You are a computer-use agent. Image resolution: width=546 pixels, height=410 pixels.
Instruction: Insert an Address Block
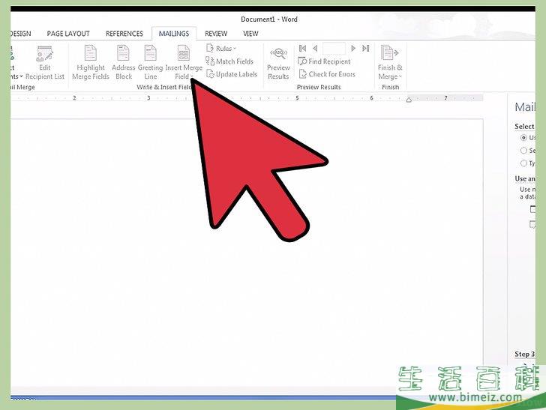click(123, 62)
